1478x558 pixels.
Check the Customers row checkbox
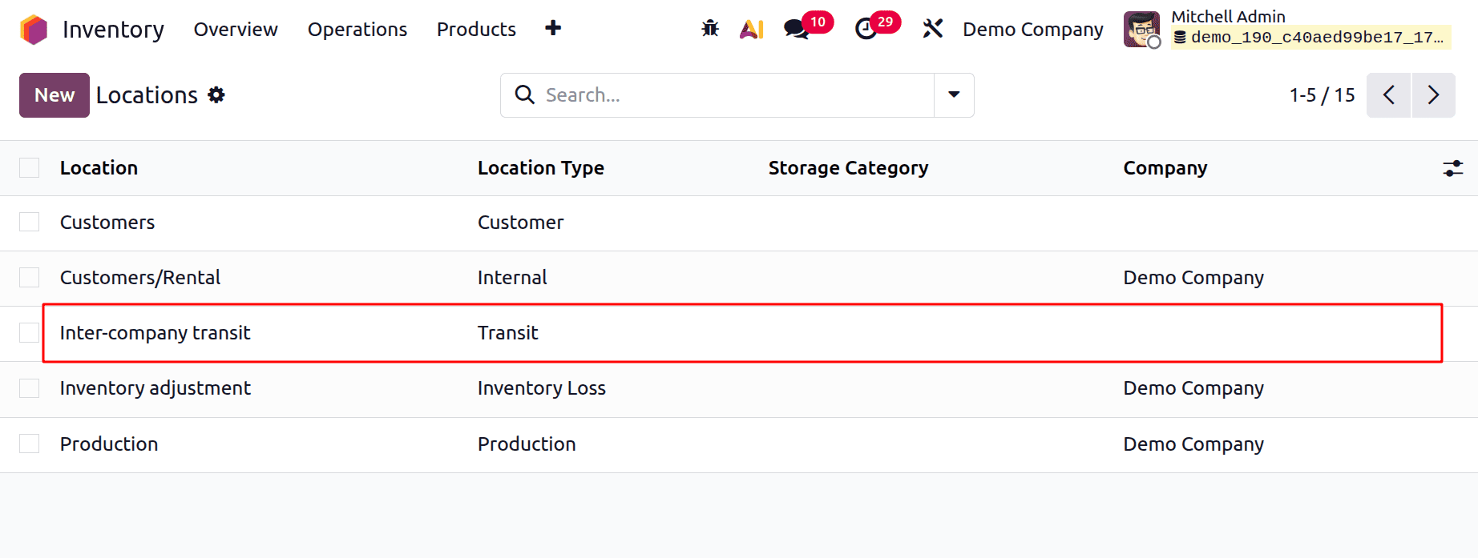[x=30, y=222]
